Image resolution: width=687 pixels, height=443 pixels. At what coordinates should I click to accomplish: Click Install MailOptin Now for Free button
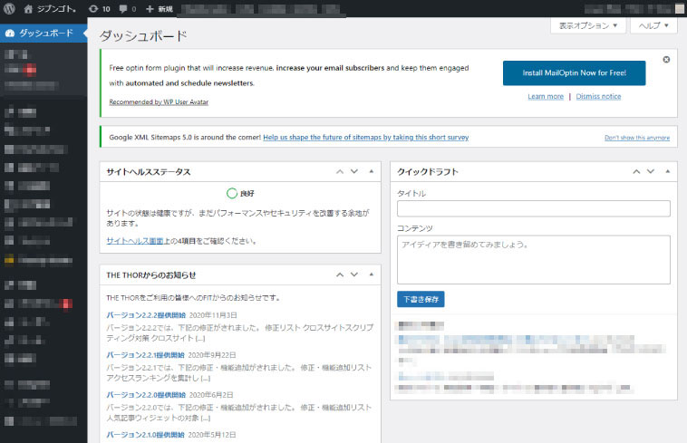[x=575, y=73]
